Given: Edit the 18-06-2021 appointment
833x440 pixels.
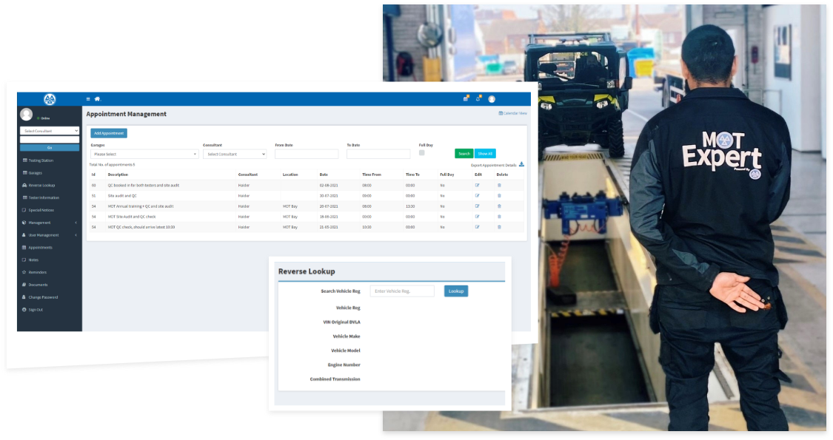Looking at the screenshot, I should (477, 217).
